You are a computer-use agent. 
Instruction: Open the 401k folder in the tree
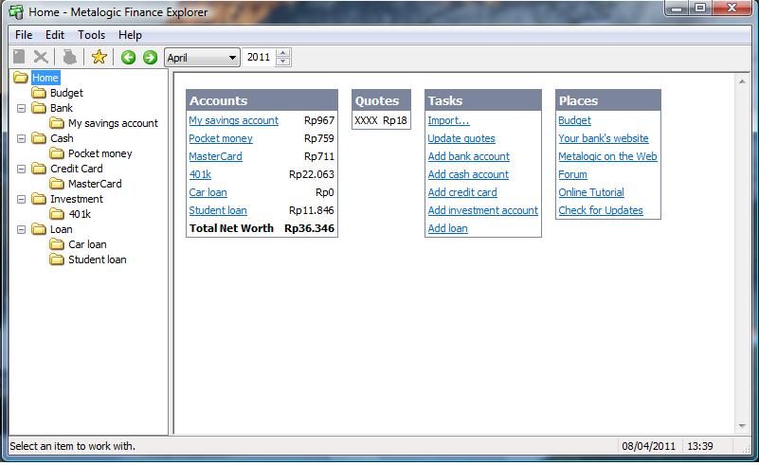[x=80, y=214]
